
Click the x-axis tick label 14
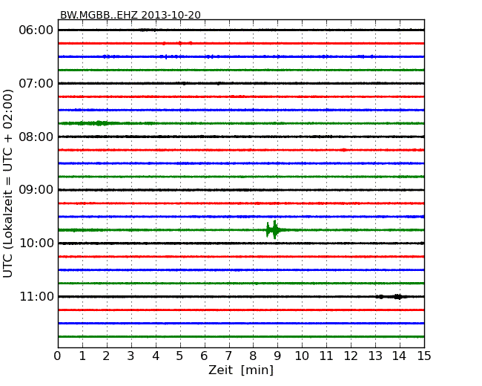(400, 356)
